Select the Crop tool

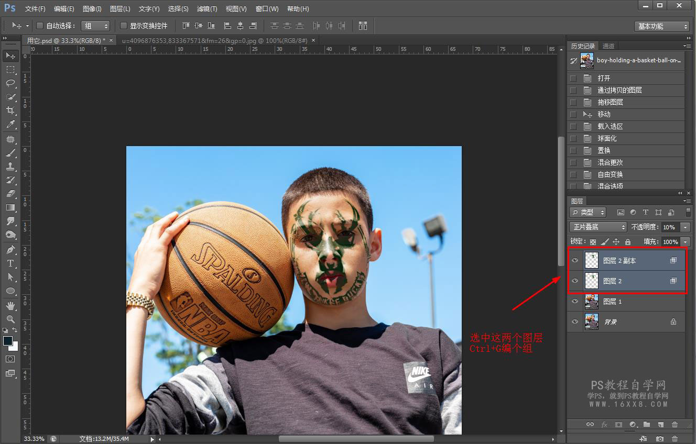[x=10, y=110]
